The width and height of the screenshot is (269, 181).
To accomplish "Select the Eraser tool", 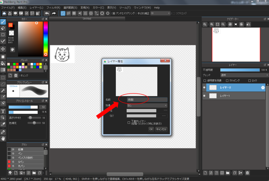I will click(3, 28).
